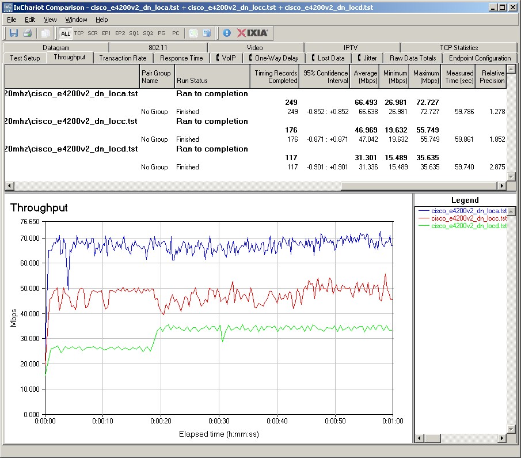The image size is (521, 458).
Task: Click the Maximum (Mbps) column header
Action: (425, 77)
